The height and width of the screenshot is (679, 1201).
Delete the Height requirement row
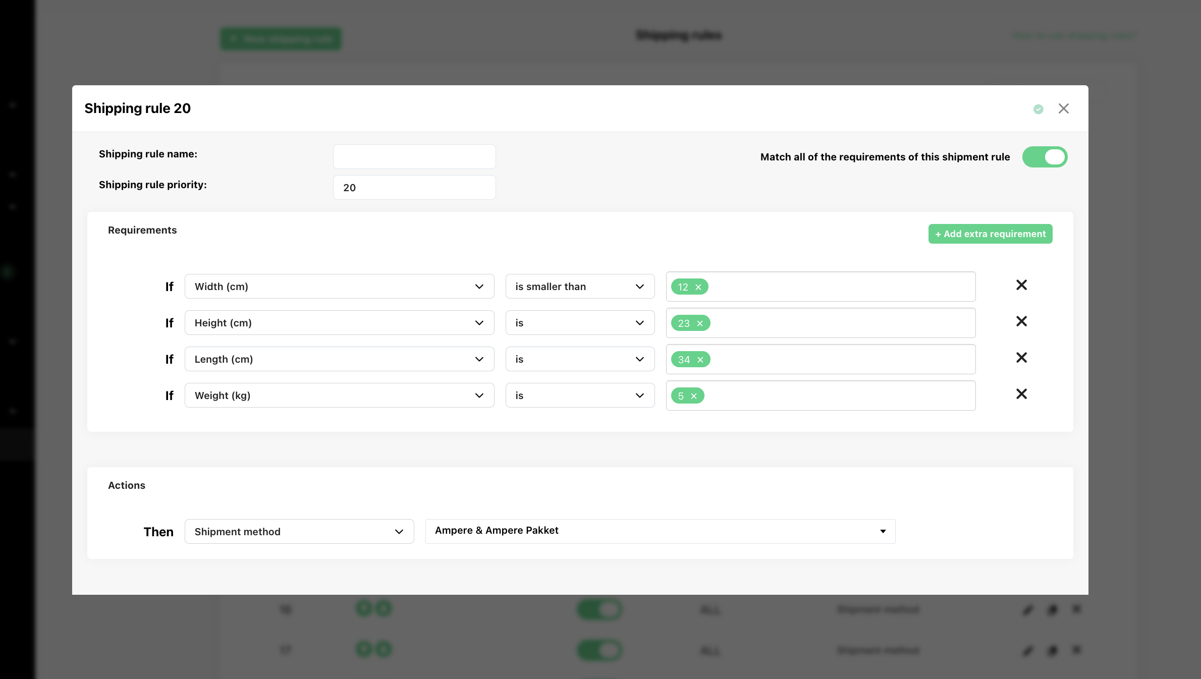pyautogui.click(x=1021, y=321)
